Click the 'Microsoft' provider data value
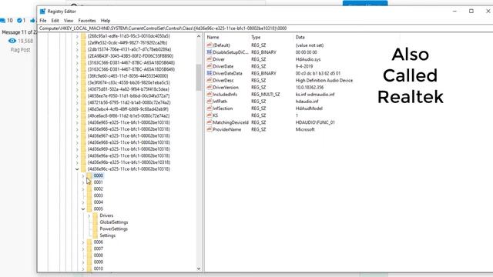Image resolution: width=493 pixels, height=277 pixels. 305,129
